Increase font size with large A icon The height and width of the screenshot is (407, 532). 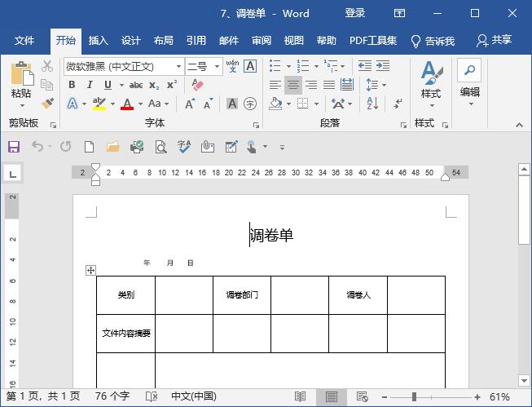coord(190,104)
